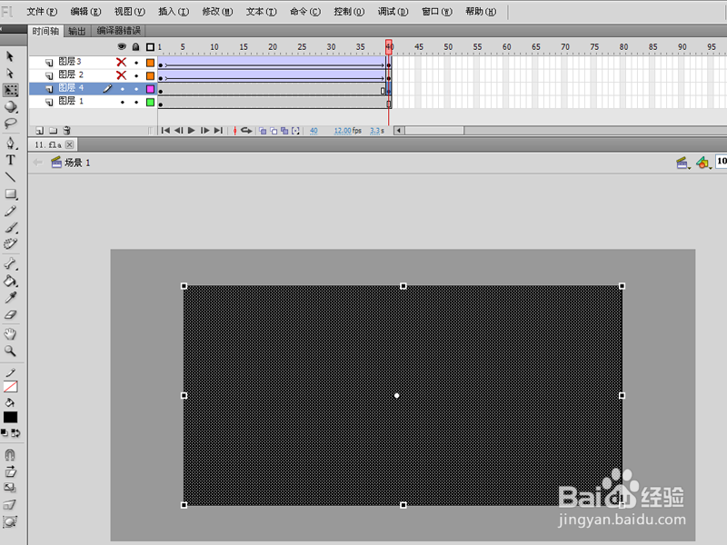Toggle lock all layers padlock header
The width and height of the screenshot is (727, 545).
click(x=135, y=47)
